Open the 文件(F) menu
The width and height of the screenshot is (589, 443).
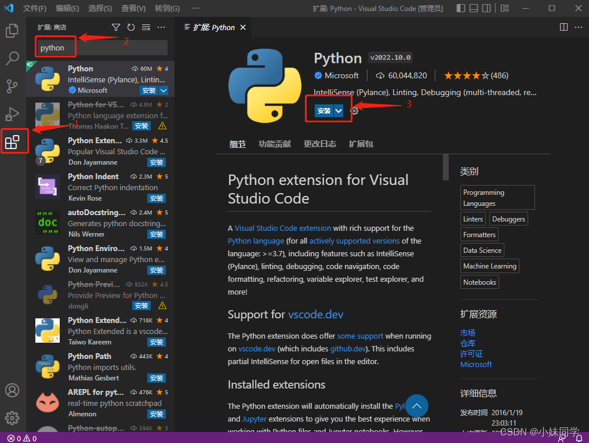pyautogui.click(x=35, y=8)
